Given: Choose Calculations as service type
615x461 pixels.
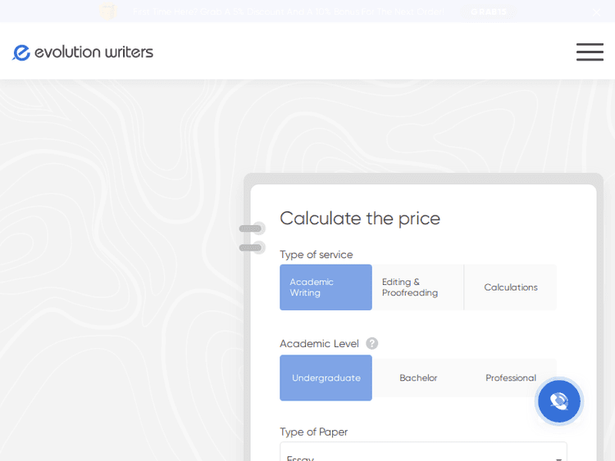Looking at the screenshot, I should click(510, 287).
